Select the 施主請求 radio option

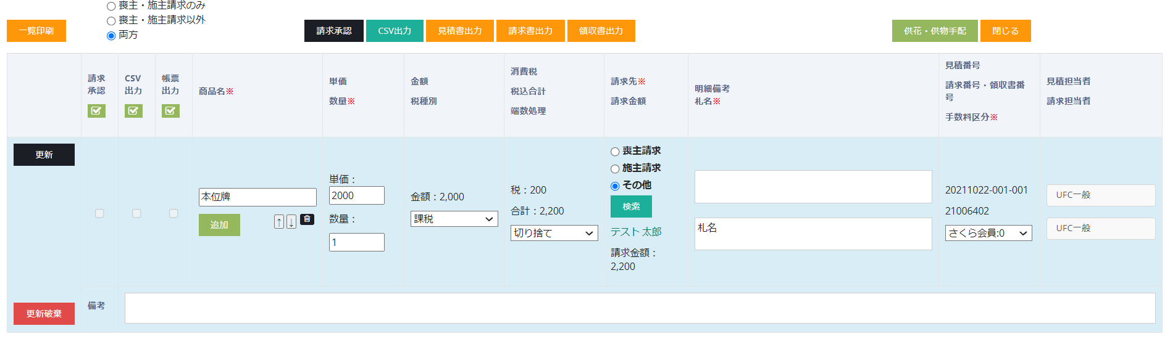click(x=615, y=169)
